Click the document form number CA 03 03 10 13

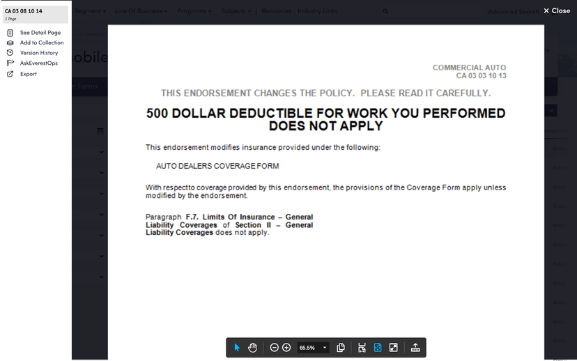tap(481, 76)
